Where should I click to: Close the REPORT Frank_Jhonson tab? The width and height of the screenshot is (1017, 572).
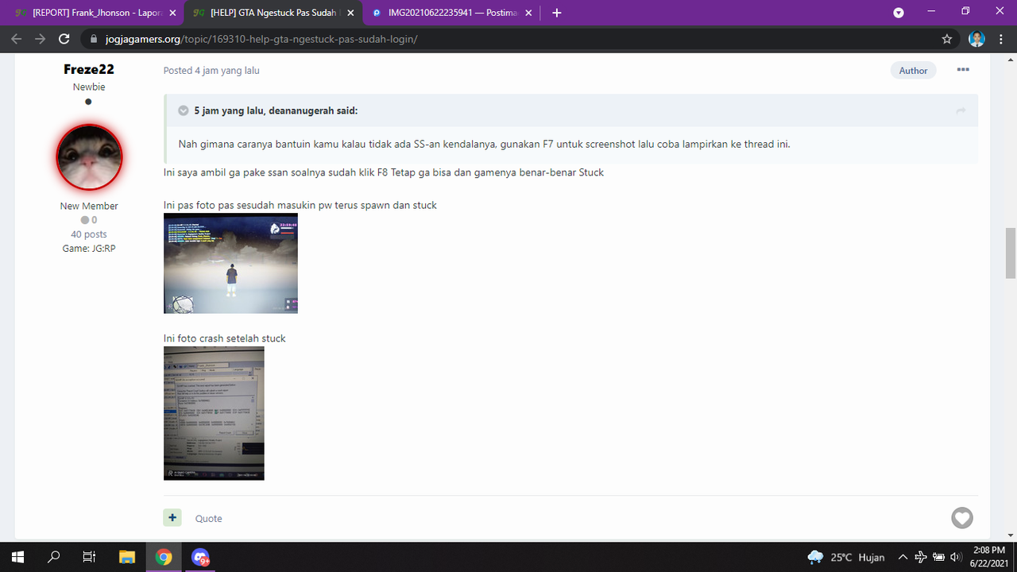[171, 13]
